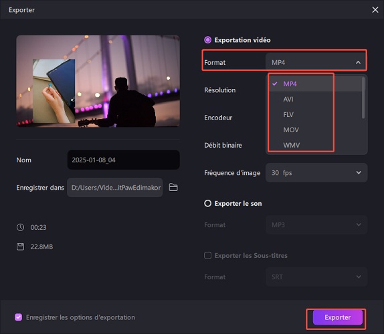Select the Exporter le son radio button
This screenshot has height=334, width=384.
[207, 204]
